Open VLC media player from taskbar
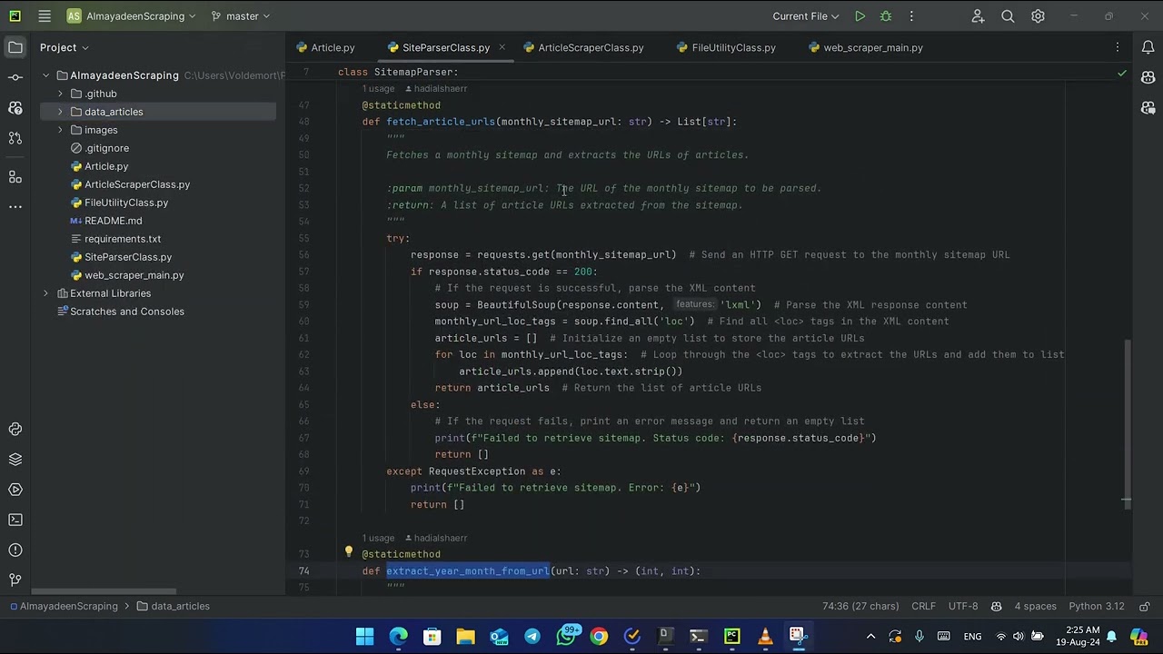The width and height of the screenshot is (1163, 654). point(765,636)
